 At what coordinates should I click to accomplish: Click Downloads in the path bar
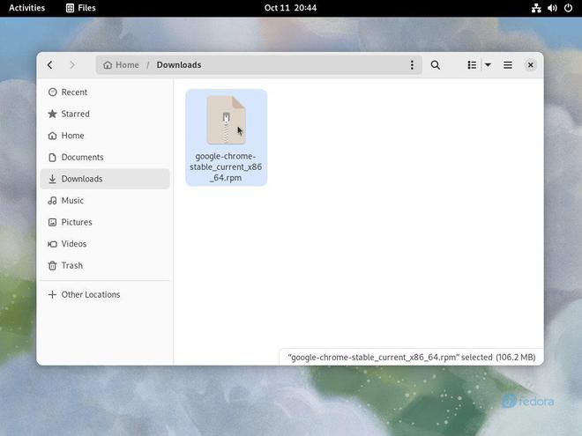[x=179, y=65]
